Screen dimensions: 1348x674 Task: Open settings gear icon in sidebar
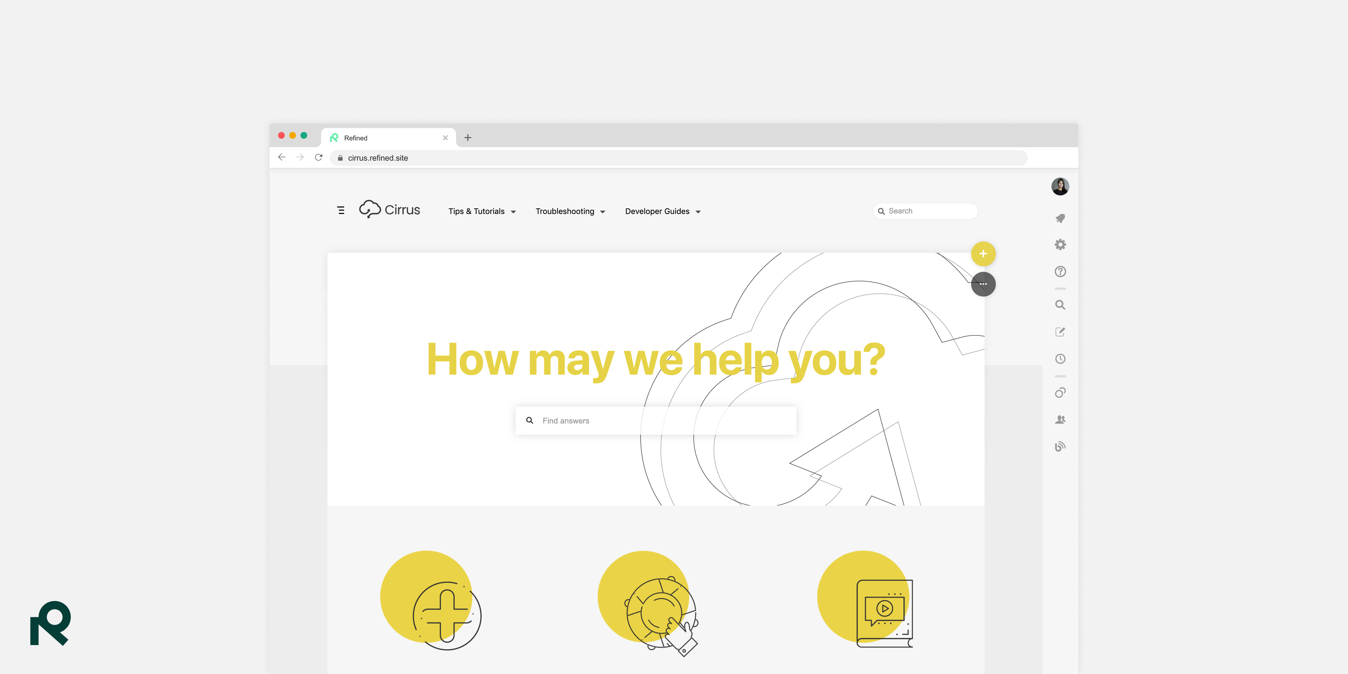click(1060, 244)
